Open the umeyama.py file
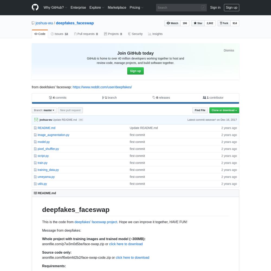This screenshot has height=271, width=271. pos(46,177)
